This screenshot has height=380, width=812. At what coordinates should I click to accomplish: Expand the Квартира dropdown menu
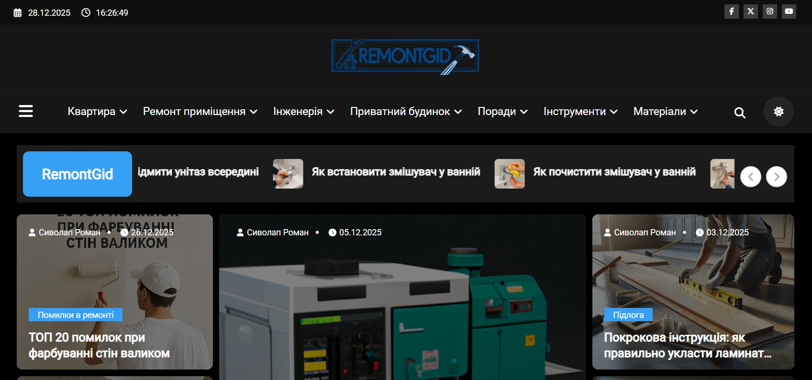(97, 112)
